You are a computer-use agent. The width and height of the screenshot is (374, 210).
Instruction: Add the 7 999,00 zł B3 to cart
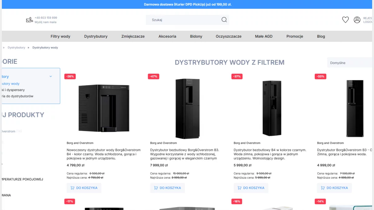[167, 188]
